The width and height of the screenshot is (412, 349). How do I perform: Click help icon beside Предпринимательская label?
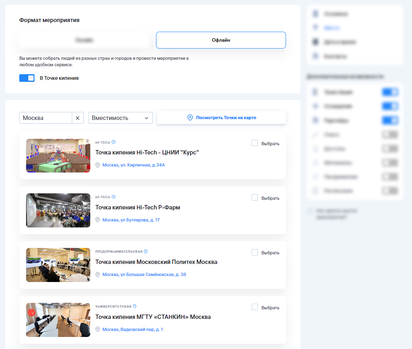pos(146,252)
